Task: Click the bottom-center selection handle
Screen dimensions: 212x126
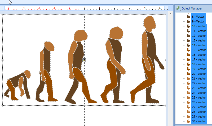Action: coord(84,105)
